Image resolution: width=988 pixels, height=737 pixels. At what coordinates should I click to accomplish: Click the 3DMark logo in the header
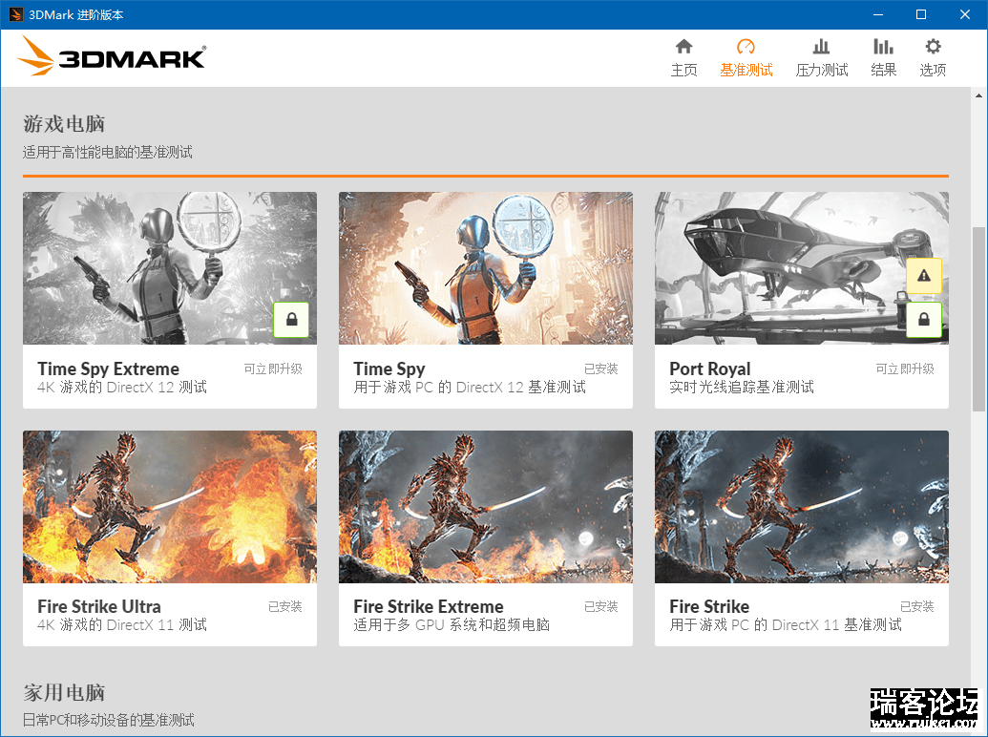112,56
